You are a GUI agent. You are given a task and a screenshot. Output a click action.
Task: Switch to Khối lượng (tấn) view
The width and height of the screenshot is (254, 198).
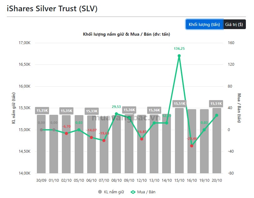click(204, 24)
